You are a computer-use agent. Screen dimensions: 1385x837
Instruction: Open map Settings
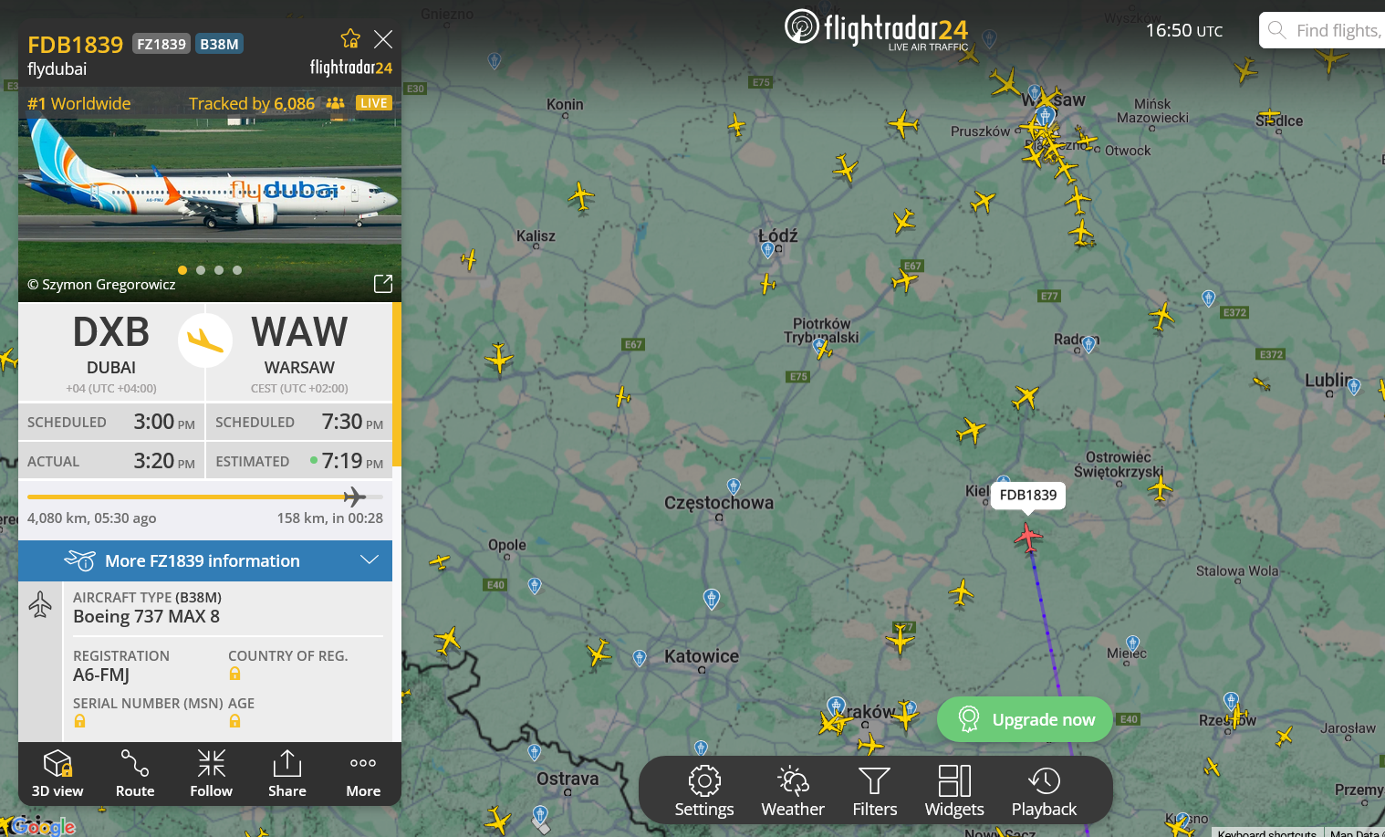pos(704,790)
